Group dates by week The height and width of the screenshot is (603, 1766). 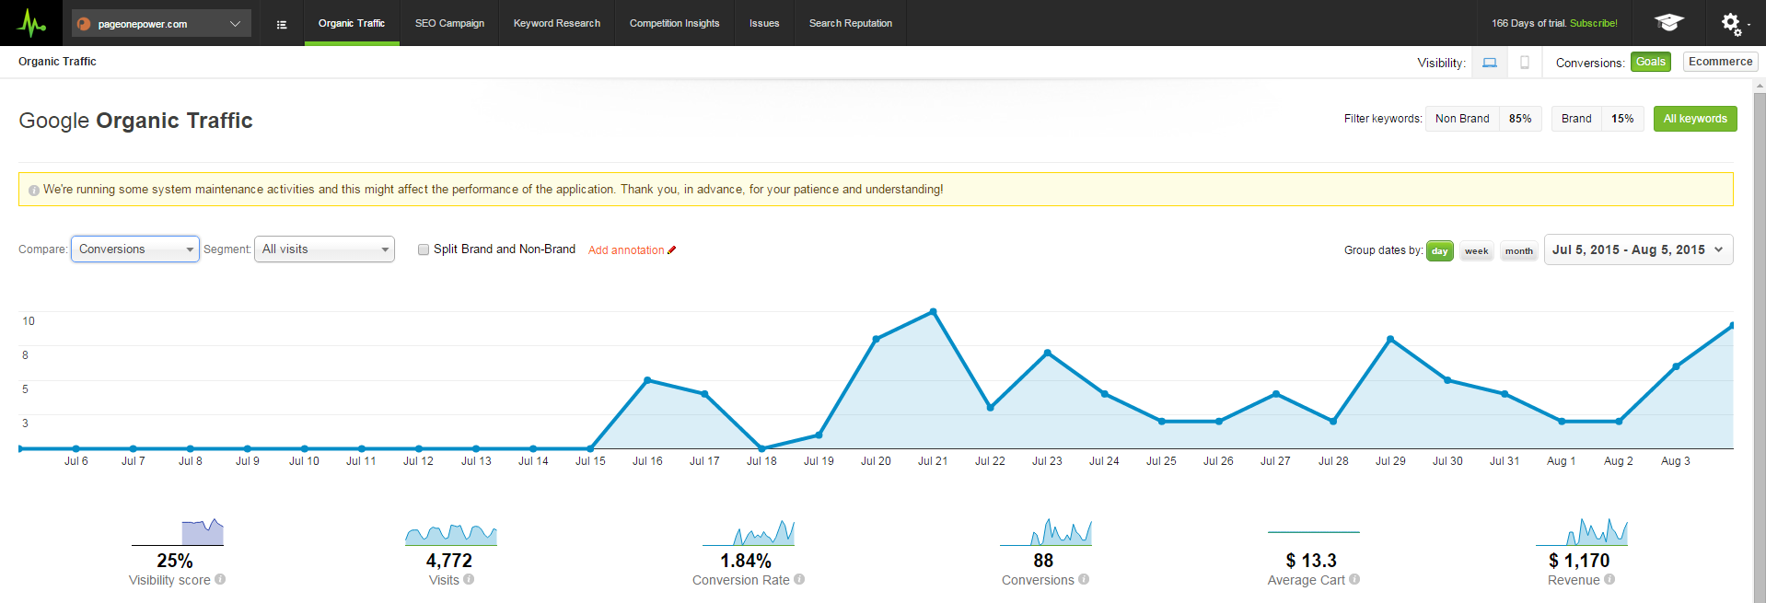pos(1476,251)
